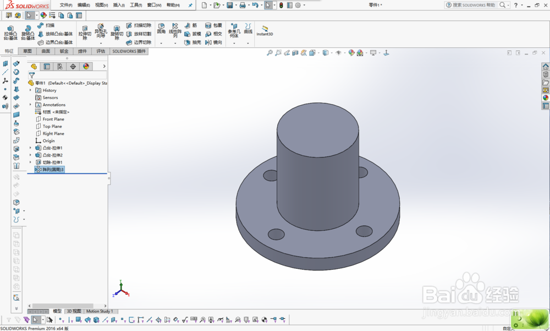
Task: Select the Wrap (包覆) tool
Action: [213, 25]
